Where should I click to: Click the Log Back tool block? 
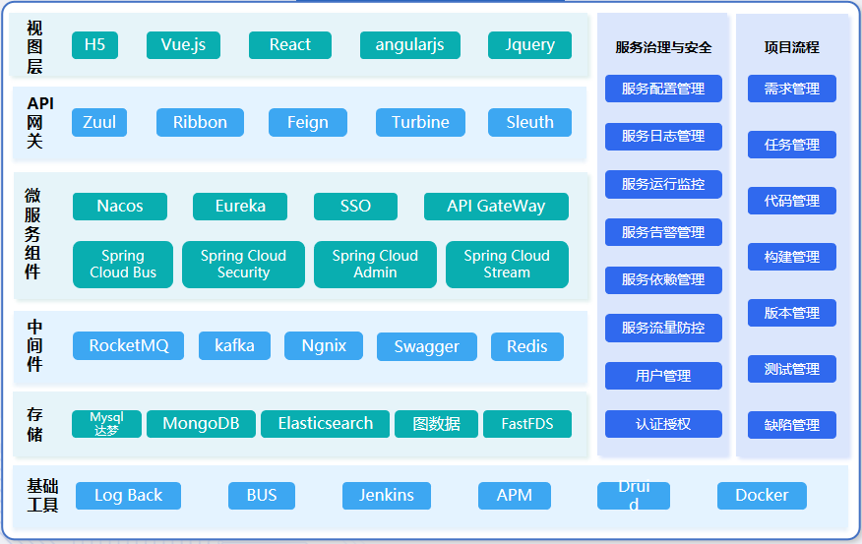129,496
